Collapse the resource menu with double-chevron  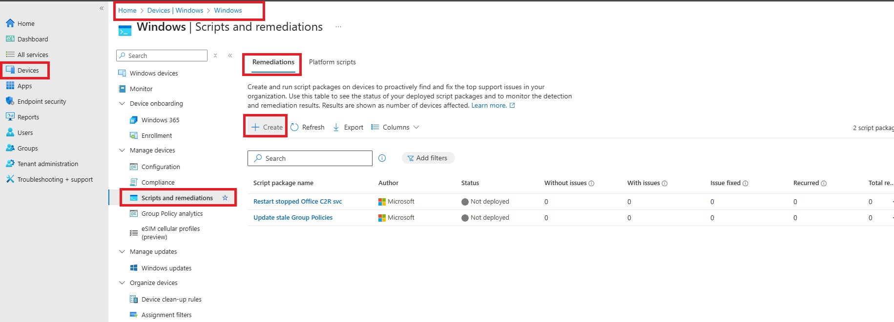(230, 56)
